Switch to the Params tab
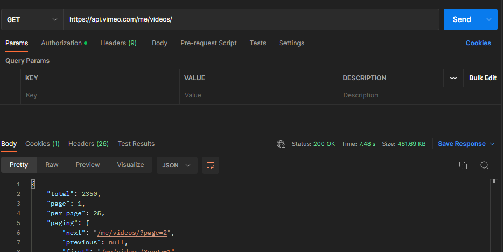503x252 pixels. click(17, 43)
